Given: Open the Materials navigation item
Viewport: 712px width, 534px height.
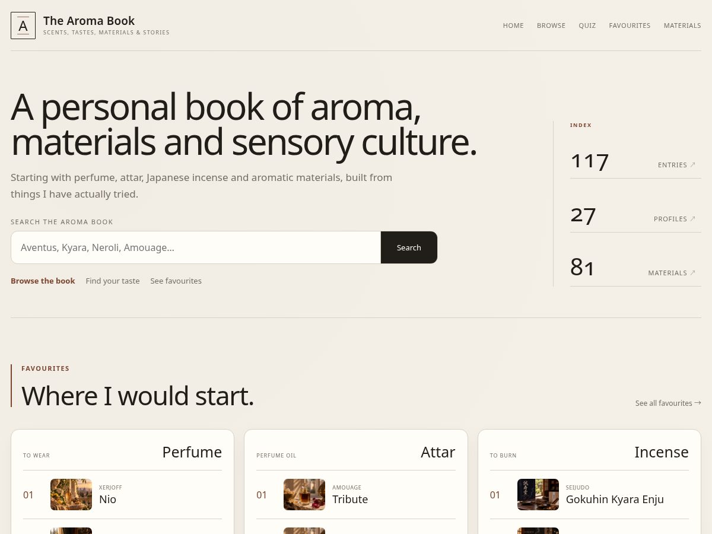Looking at the screenshot, I should pyautogui.click(x=682, y=26).
